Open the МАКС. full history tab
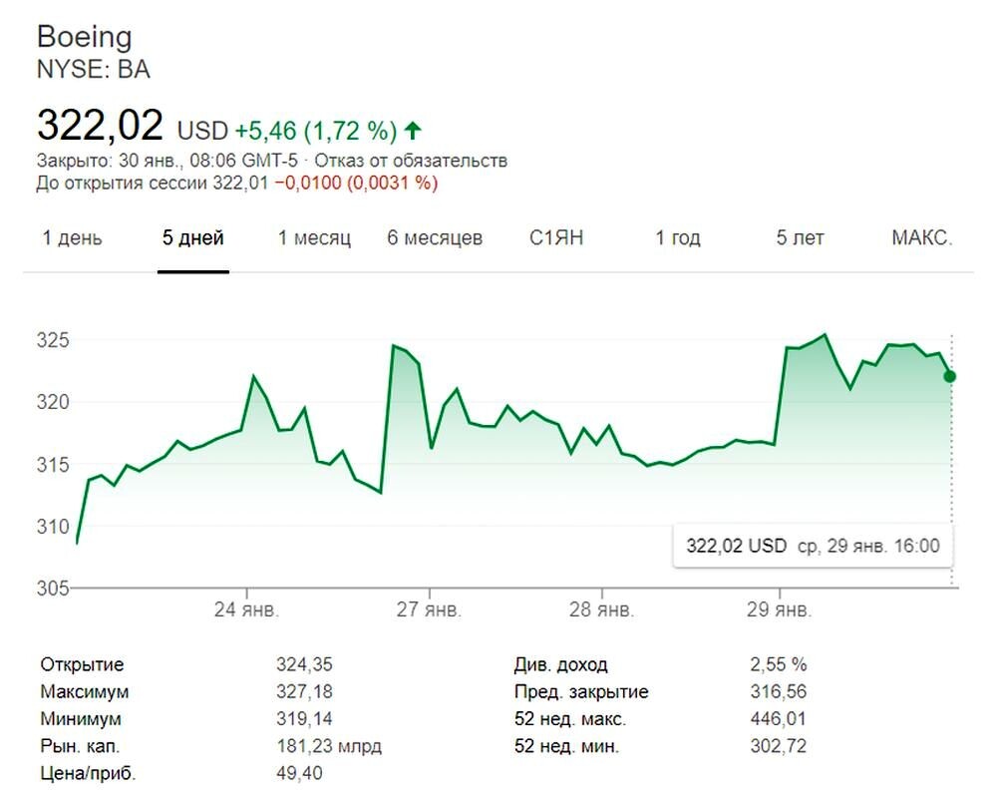This screenshot has width=997, height=798. [922, 238]
